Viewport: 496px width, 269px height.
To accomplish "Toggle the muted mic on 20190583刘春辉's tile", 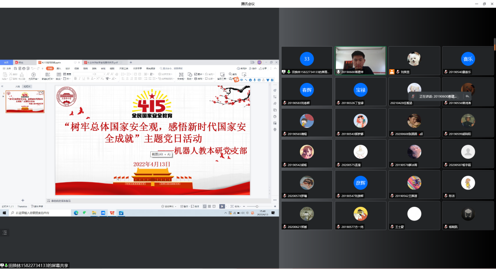I will [x=284, y=103].
